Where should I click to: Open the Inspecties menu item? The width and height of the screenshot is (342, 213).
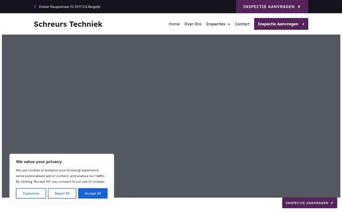click(x=216, y=24)
